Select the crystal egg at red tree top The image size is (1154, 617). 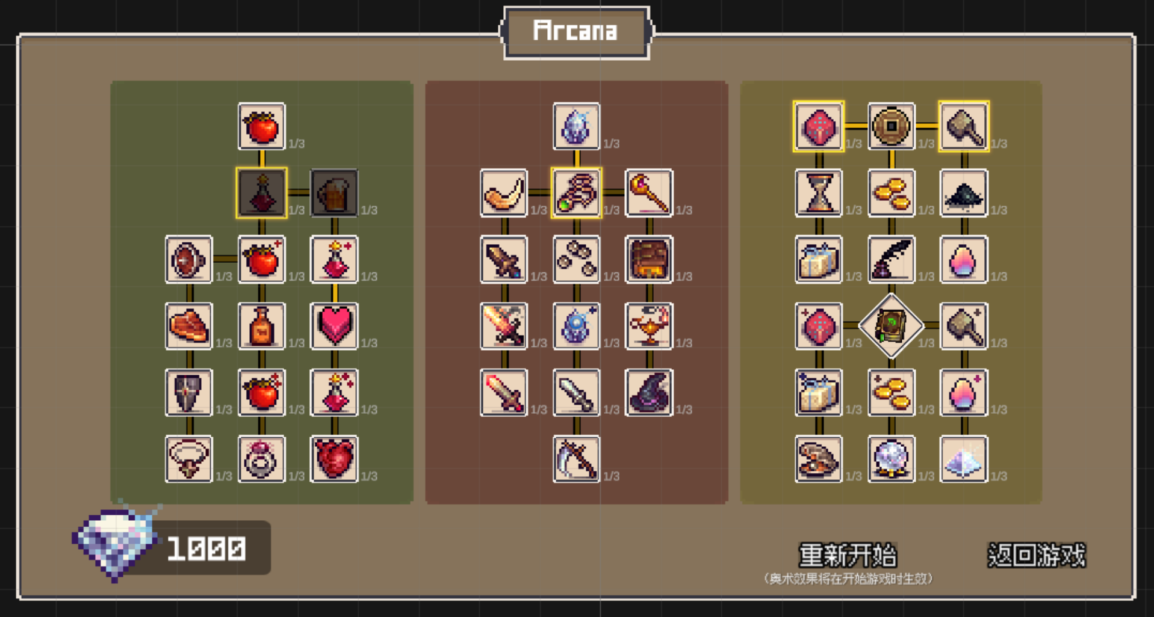coord(576,126)
